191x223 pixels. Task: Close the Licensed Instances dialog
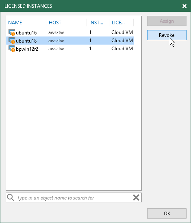[184, 6]
